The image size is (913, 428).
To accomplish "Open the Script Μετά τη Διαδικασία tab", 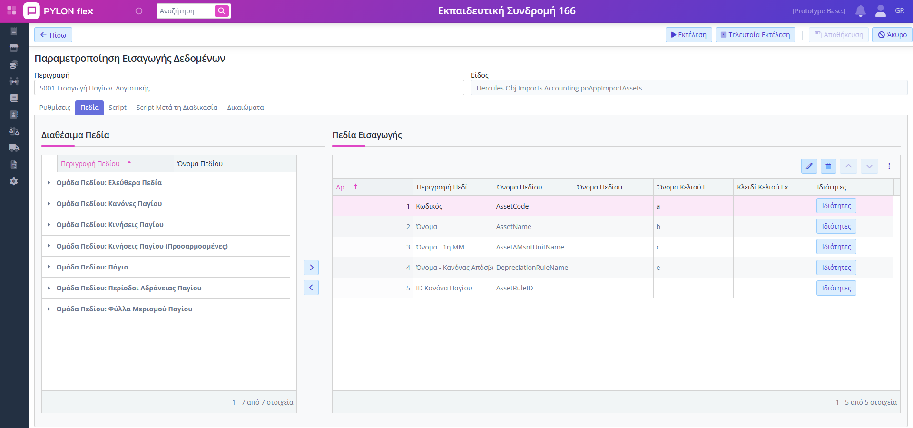I will pos(177,108).
